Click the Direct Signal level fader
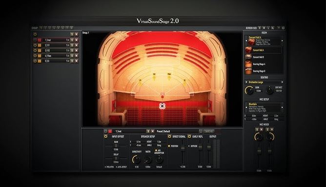The height and width of the screenshot is (187, 326). [183, 147]
